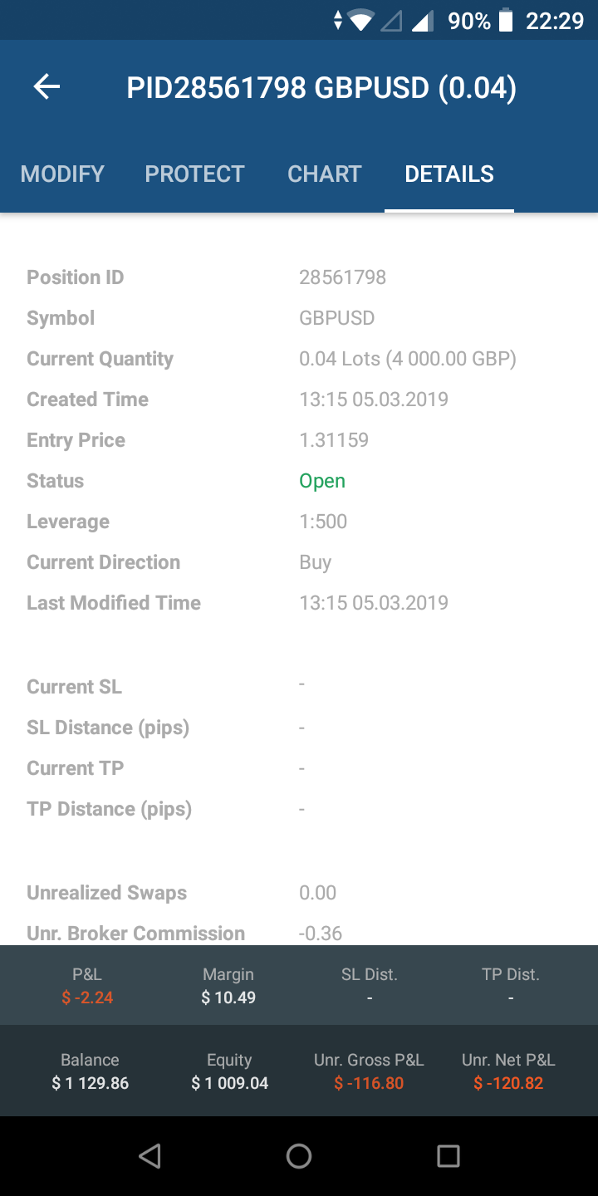Tap the Margin value $ 10.49

pos(228,997)
